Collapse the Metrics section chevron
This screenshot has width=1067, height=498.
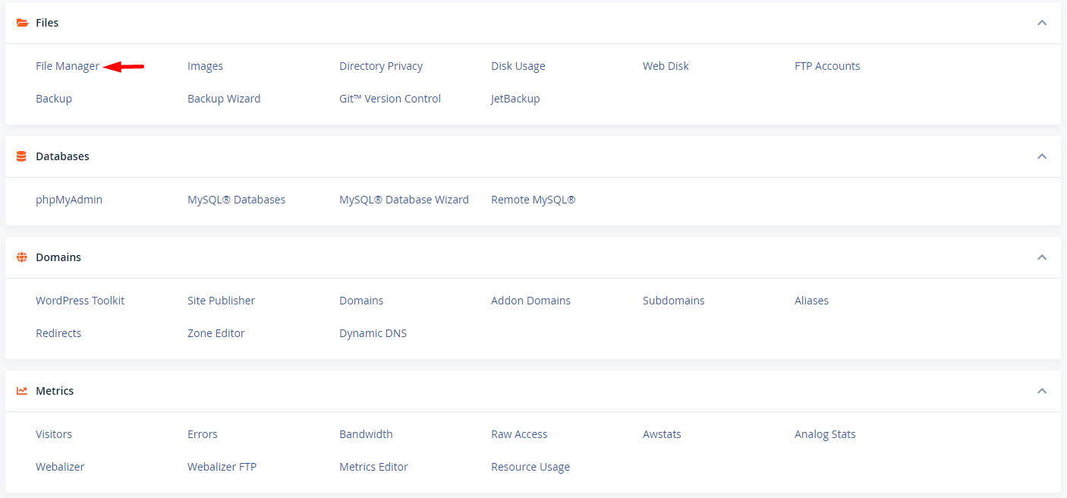[x=1042, y=391]
